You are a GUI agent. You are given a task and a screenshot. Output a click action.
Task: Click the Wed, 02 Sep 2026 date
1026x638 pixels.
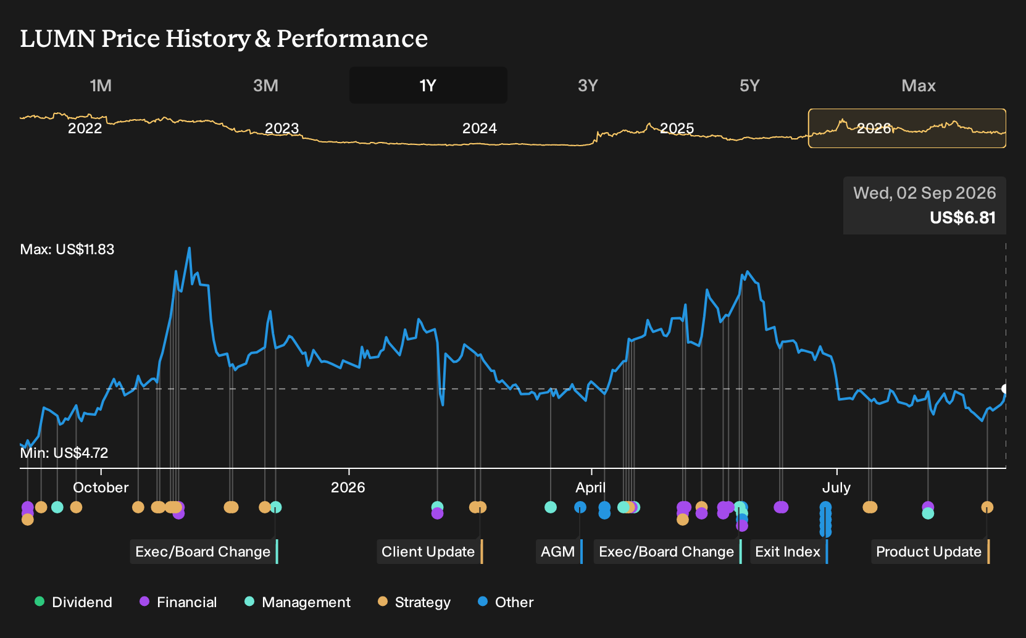coord(925,193)
